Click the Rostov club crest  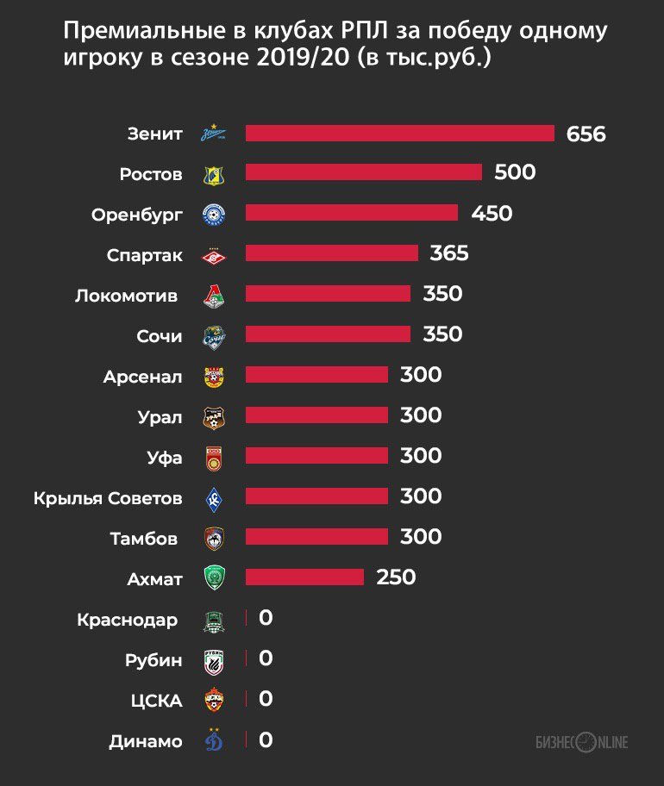point(214,174)
